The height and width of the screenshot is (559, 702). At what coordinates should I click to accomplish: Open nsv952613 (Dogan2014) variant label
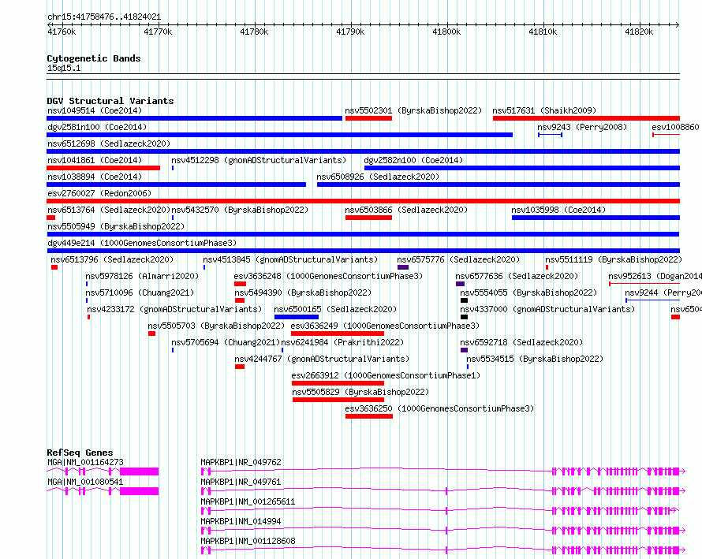click(x=655, y=276)
